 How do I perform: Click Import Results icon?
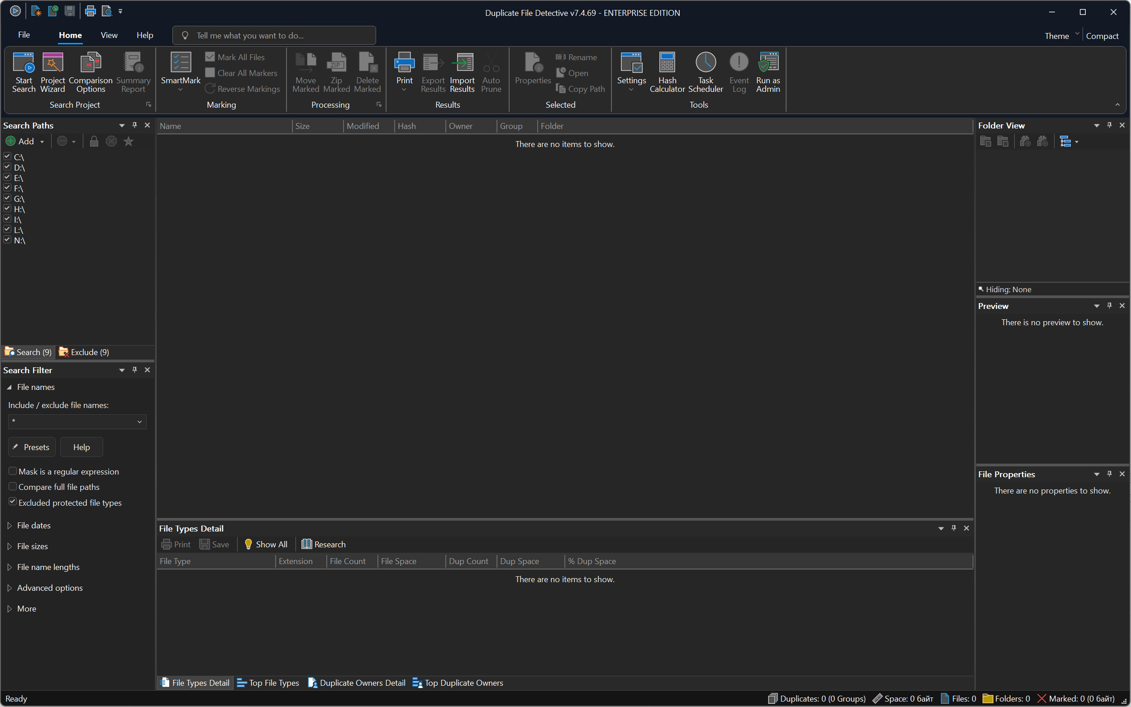click(462, 63)
